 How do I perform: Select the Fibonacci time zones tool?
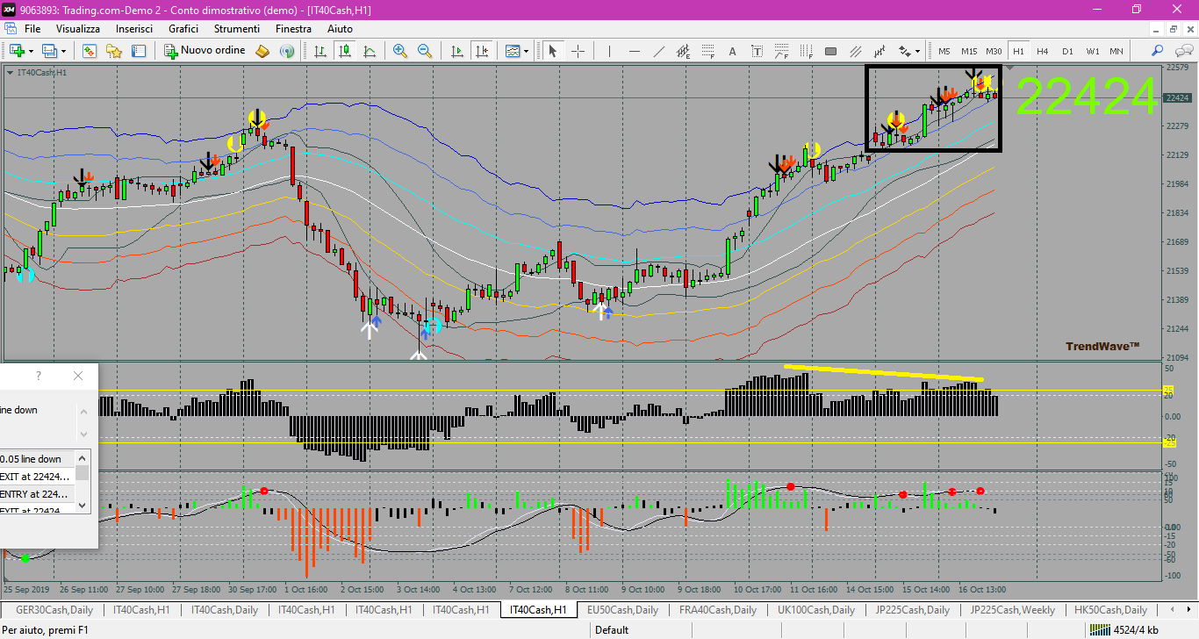(807, 51)
